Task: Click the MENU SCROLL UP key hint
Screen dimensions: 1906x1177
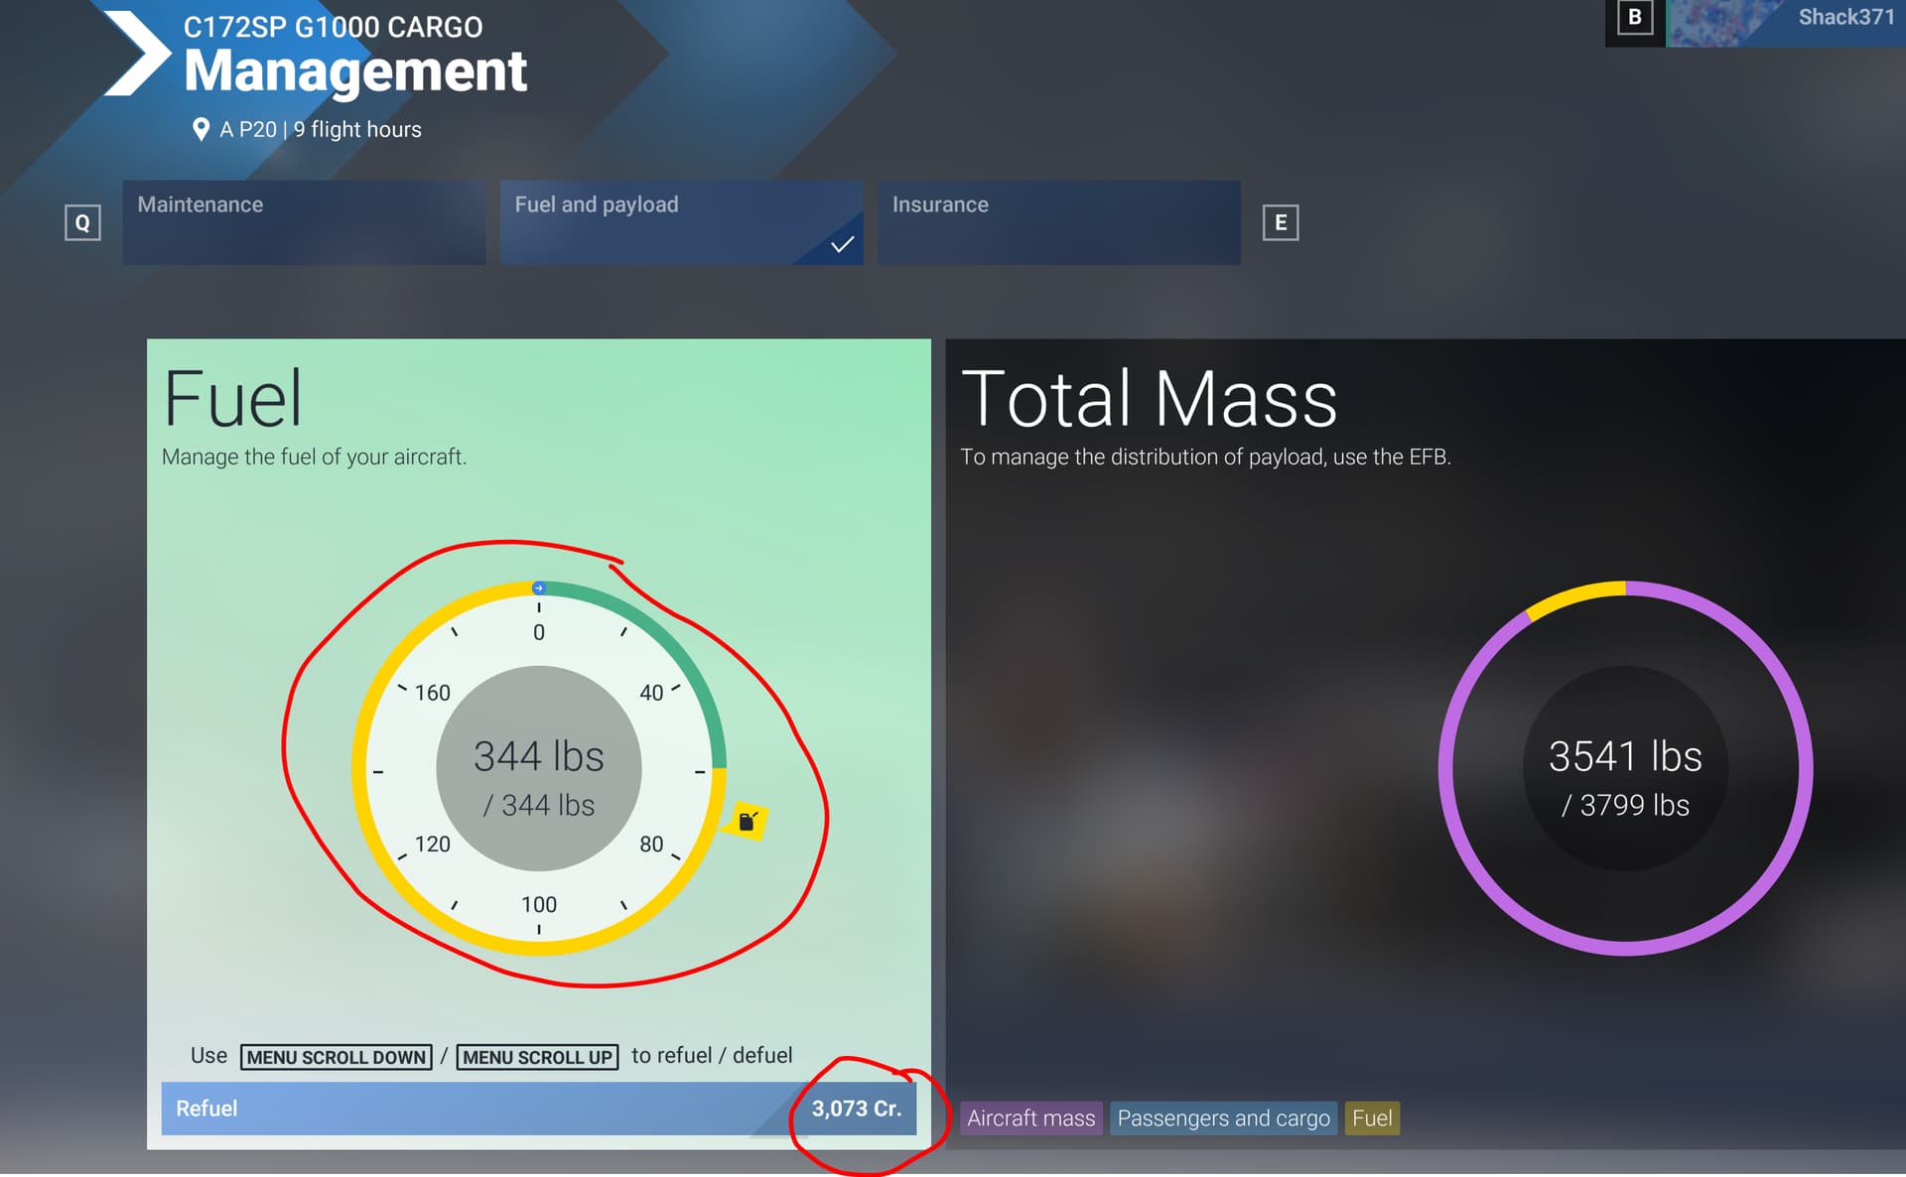Action: click(537, 1057)
